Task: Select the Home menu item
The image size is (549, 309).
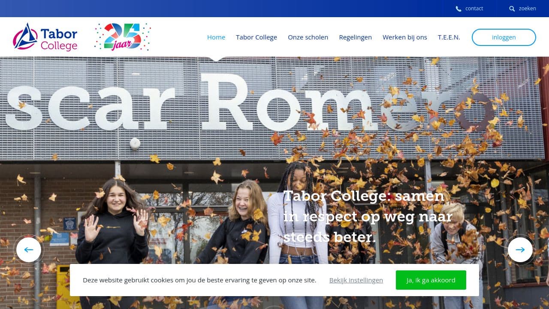Action: point(216,37)
